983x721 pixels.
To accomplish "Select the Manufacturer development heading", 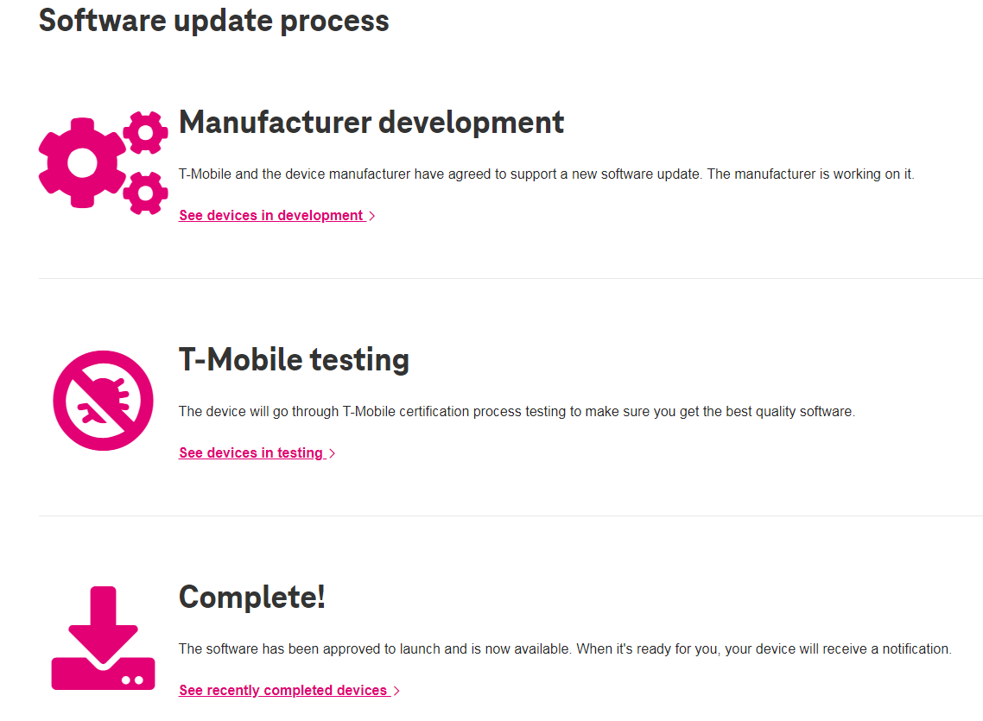I will pyautogui.click(x=371, y=122).
